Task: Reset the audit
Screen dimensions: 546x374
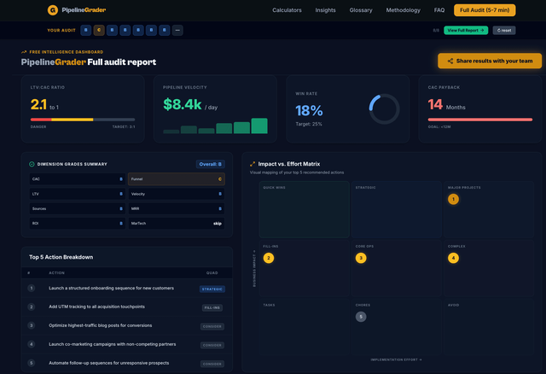Action: [x=504, y=31]
